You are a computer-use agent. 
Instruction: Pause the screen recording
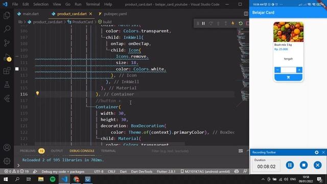pos(290,165)
